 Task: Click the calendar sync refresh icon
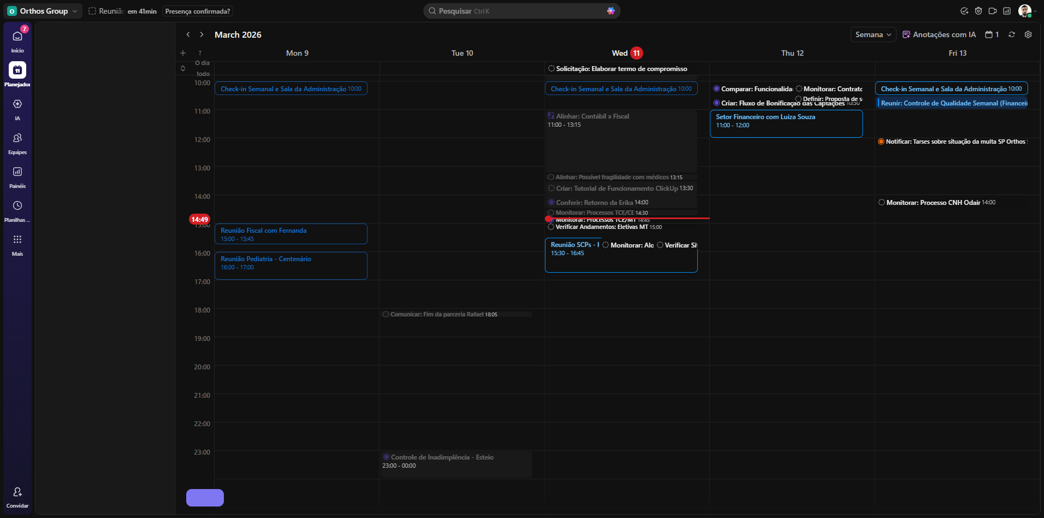(x=1012, y=34)
